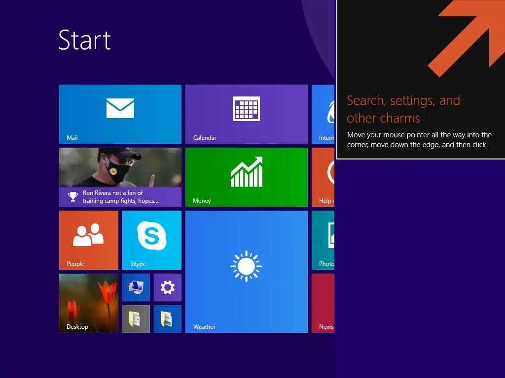Open the This PC computer monitor tile

tap(136, 287)
